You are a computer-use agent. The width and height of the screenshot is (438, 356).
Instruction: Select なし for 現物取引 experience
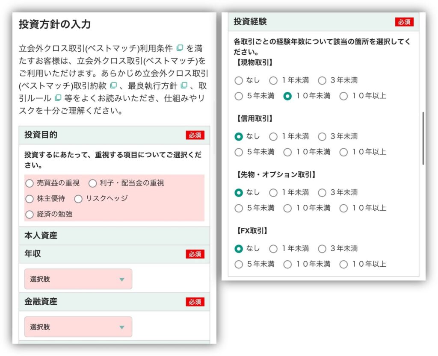pos(239,80)
